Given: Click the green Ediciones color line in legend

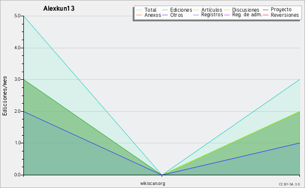Looking at the screenshot, I should [165, 10].
